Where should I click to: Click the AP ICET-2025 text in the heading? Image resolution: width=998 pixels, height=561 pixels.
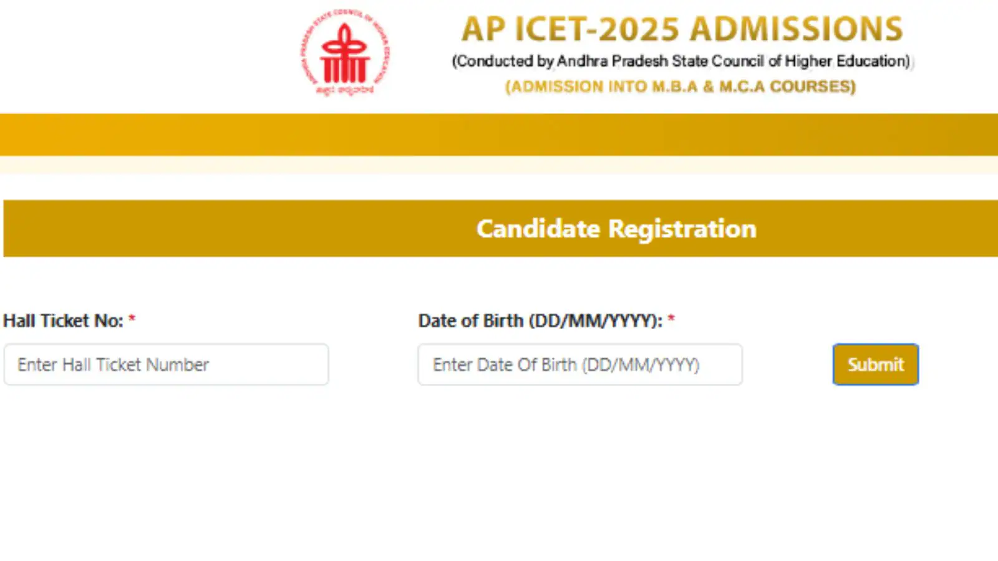[x=570, y=29]
